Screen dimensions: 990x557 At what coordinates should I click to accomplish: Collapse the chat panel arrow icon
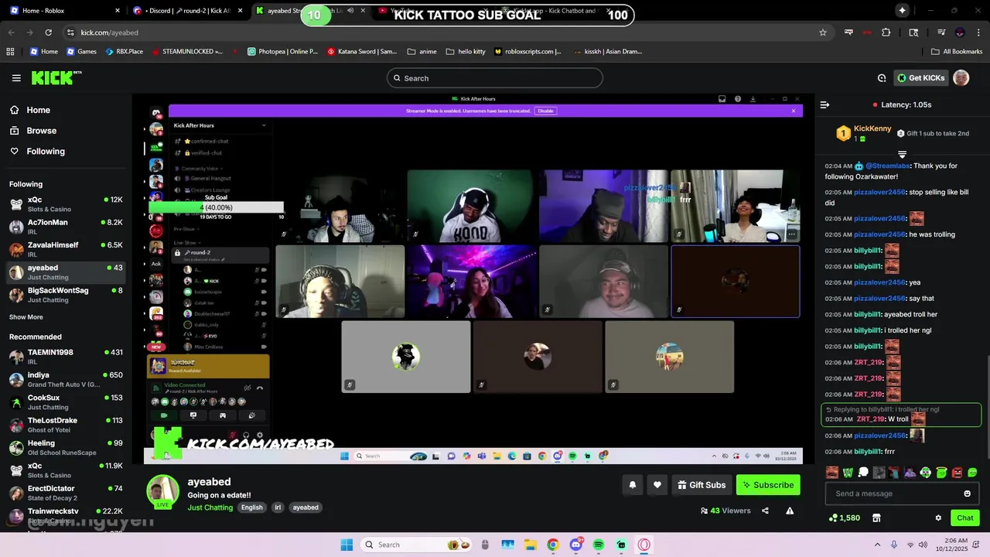pyautogui.click(x=824, y=104)
